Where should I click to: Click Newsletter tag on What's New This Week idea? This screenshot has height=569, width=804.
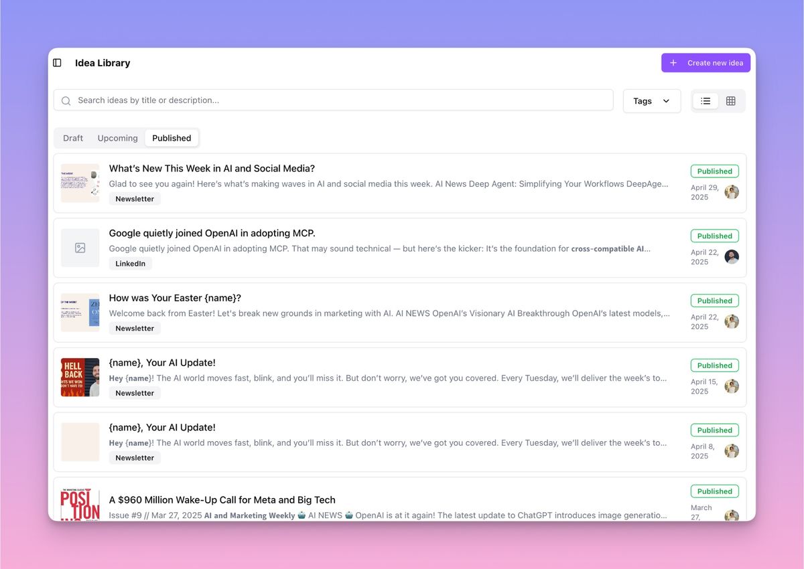coord(135,199)
